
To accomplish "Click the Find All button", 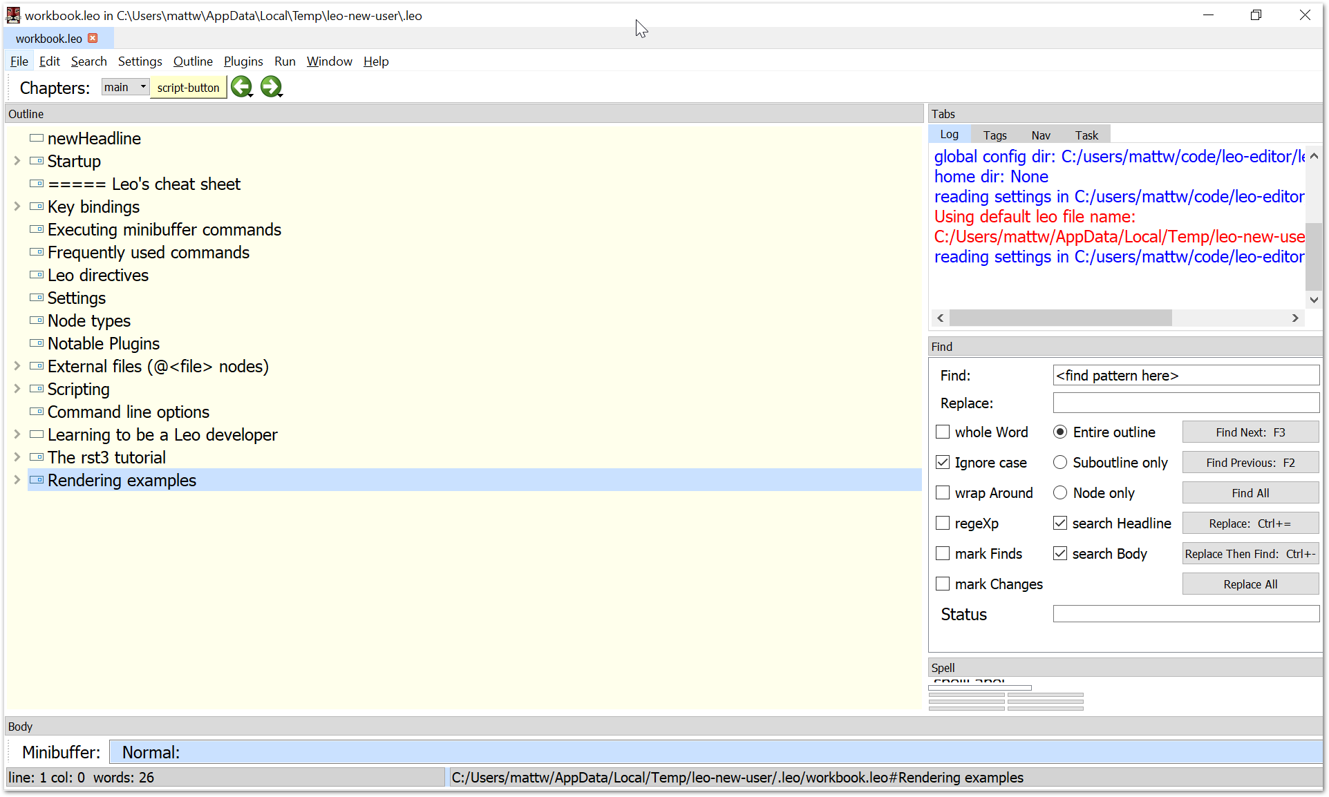I will tap(1250, 492).
